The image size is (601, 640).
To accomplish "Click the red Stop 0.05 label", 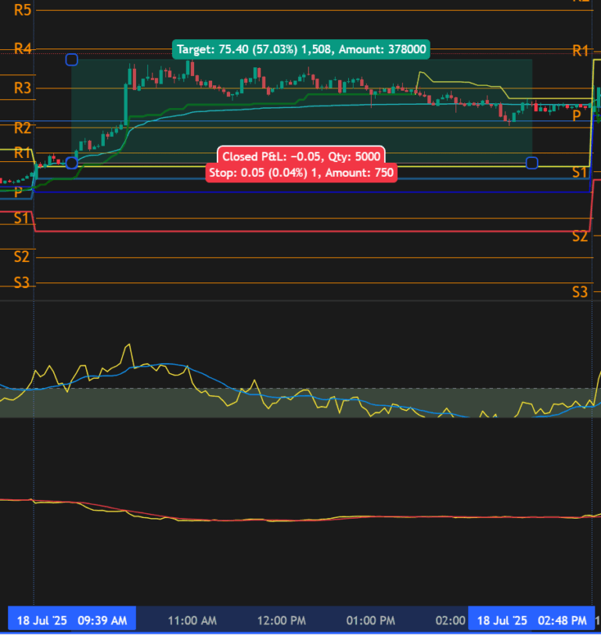I will click(x=301, y=173).
